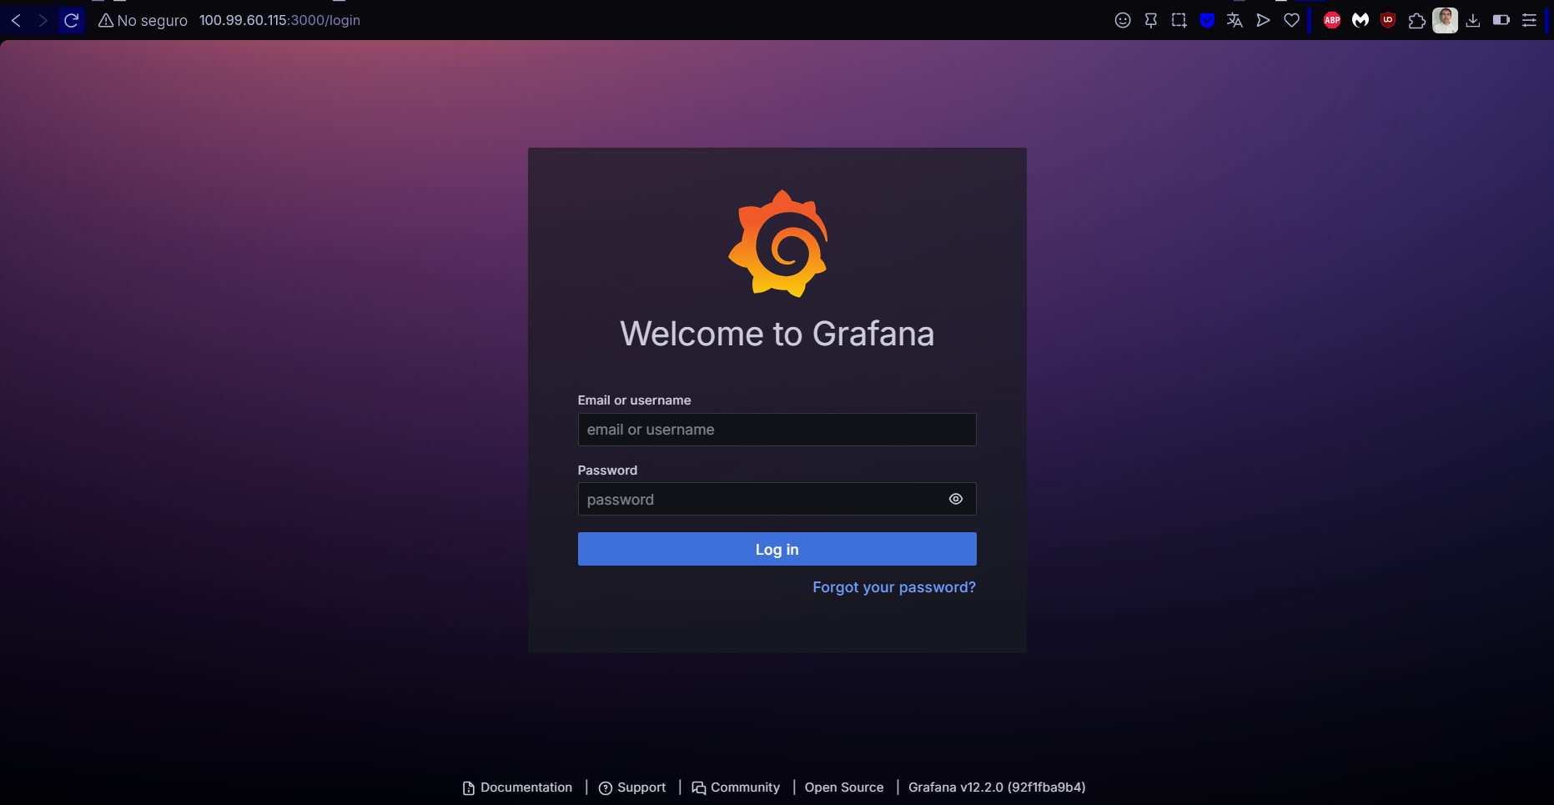Click the Support question-mark icon
The image size is (1554, 805).
click(x=606, y=788)
